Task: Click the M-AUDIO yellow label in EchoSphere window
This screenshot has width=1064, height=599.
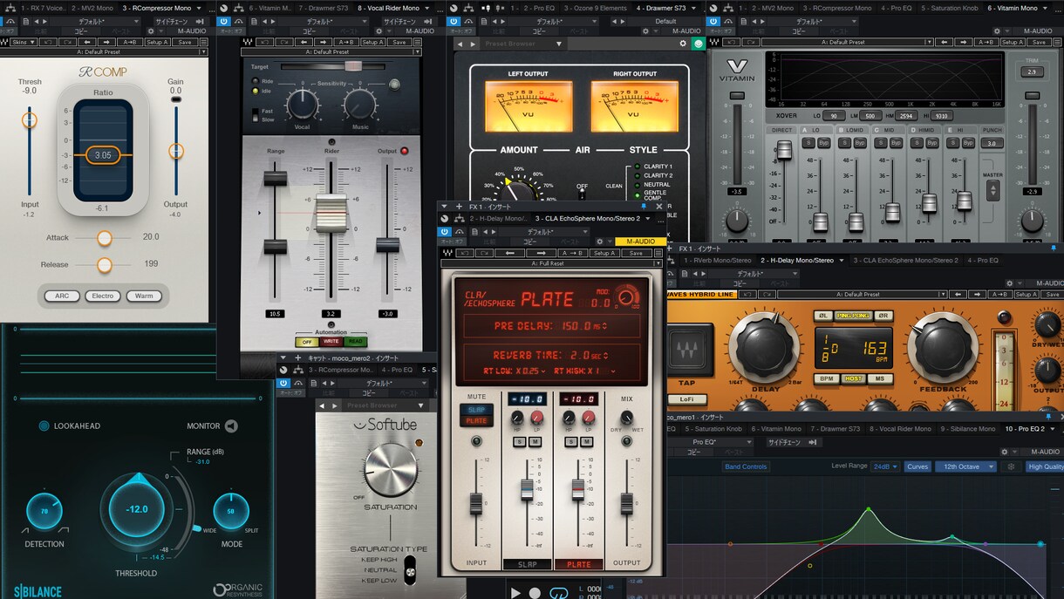Action: [639, 242]
